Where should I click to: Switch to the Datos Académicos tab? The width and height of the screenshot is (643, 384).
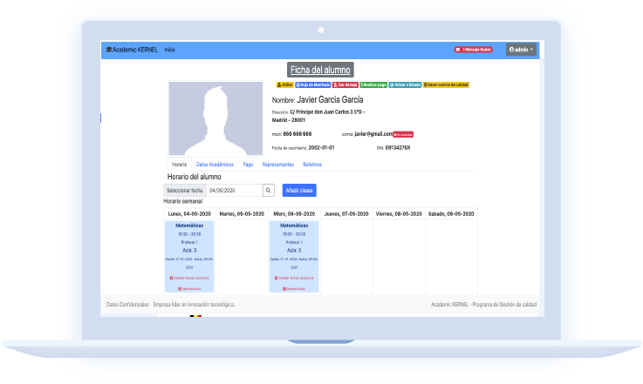pyautogui.click(x=215, y=164)
